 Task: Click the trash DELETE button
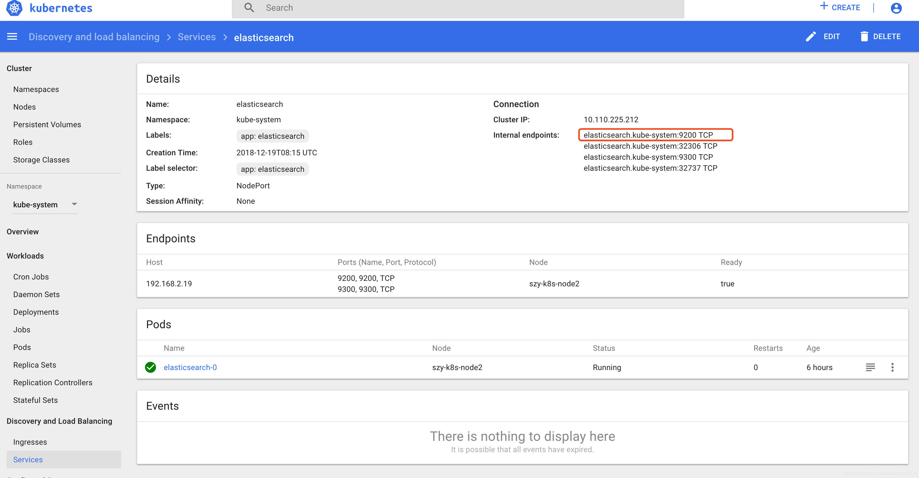click(880, 36)
